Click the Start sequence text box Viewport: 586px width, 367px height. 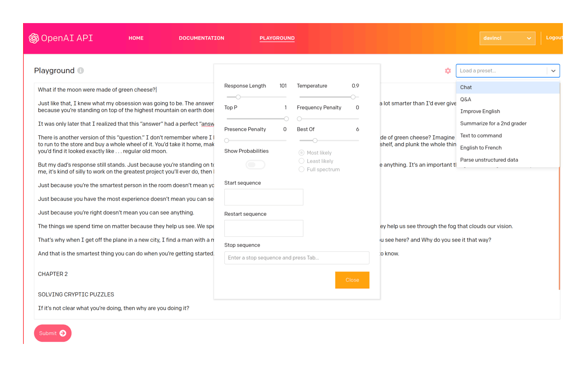tap(264, 197)
